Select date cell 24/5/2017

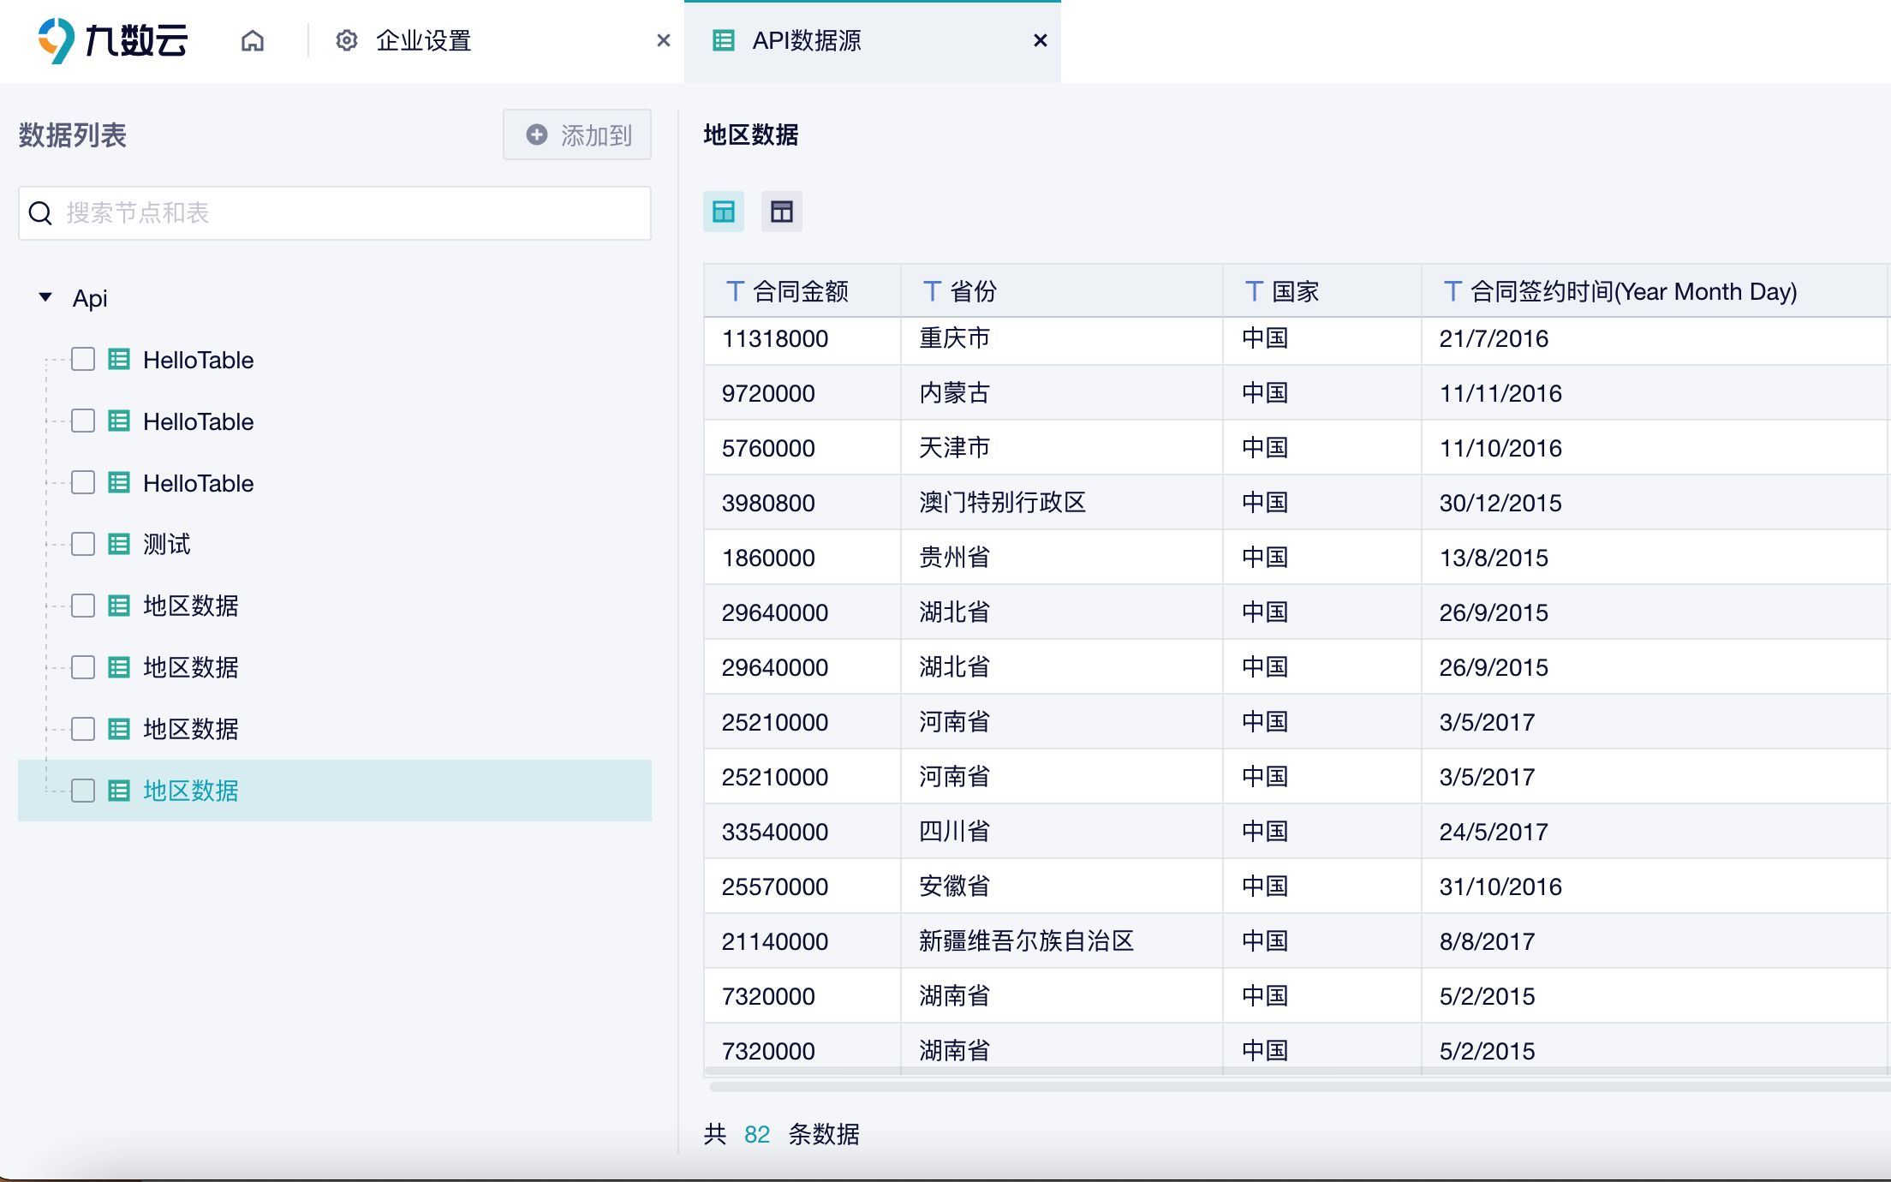click(1656, 832)
